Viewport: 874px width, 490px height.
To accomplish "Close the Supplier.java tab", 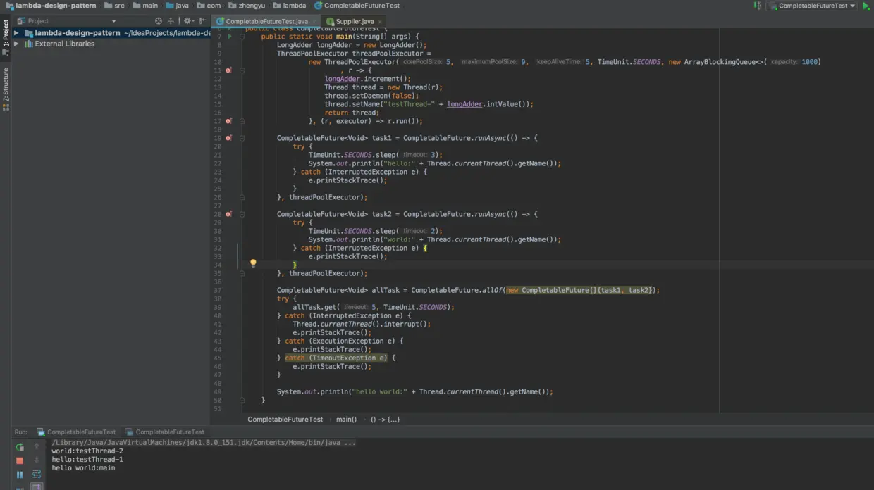I will (x=380, y=22).
